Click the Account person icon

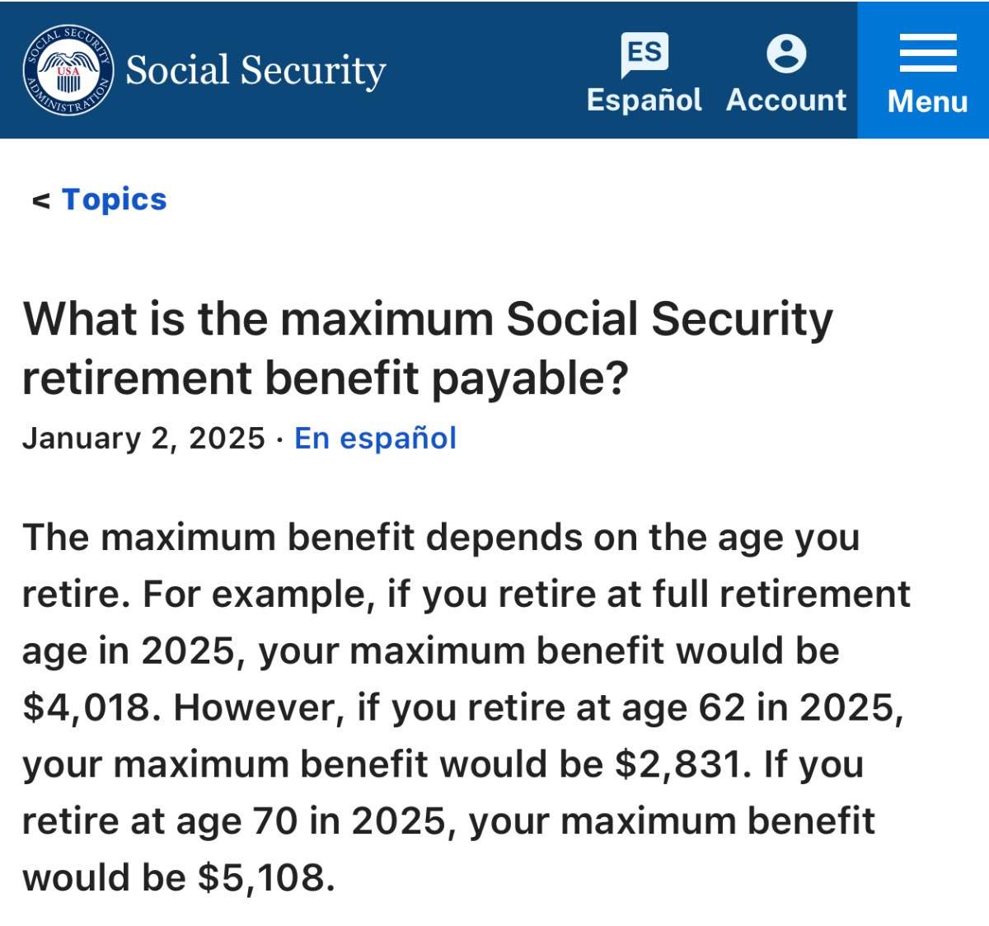pyautogui.click(x=786, y=54)
